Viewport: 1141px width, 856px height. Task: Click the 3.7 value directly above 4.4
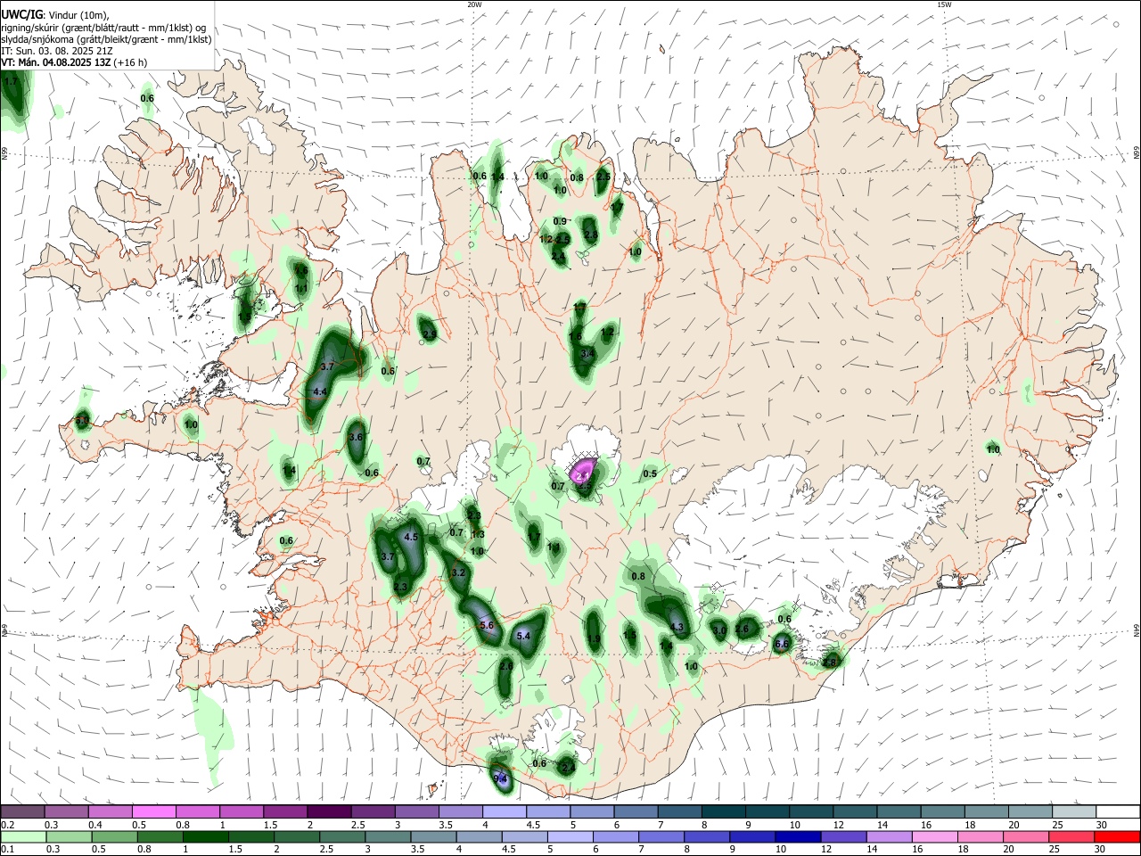coord(326,366)
